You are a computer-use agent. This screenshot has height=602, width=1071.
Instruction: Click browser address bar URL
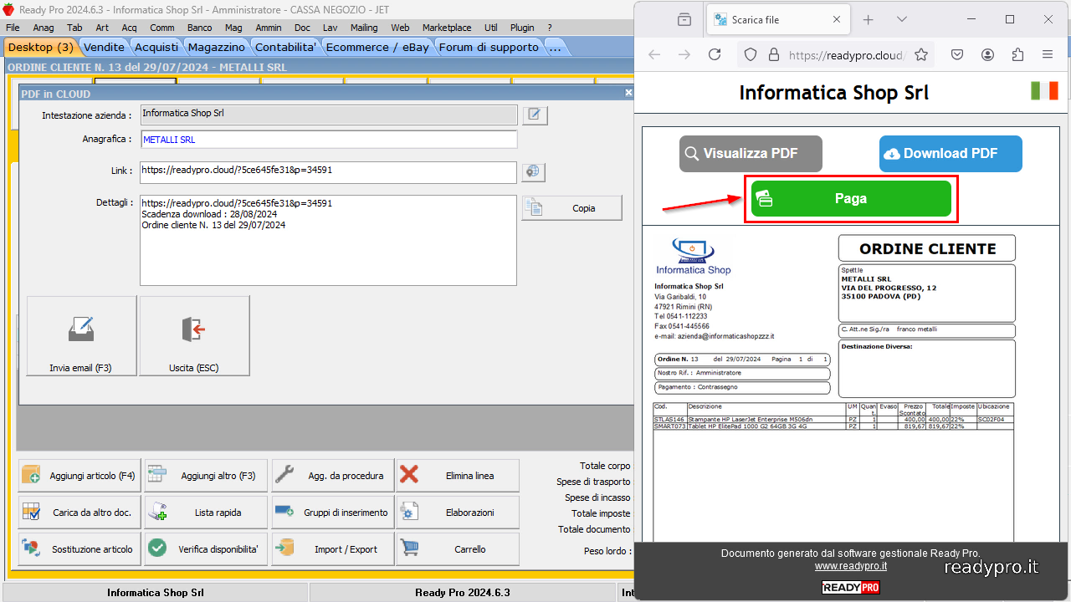point(846,55)
